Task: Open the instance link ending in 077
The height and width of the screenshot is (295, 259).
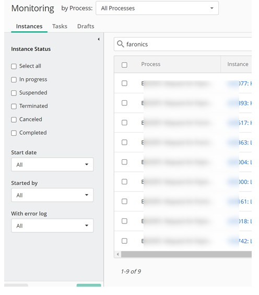Action: [x=239, y=84]
